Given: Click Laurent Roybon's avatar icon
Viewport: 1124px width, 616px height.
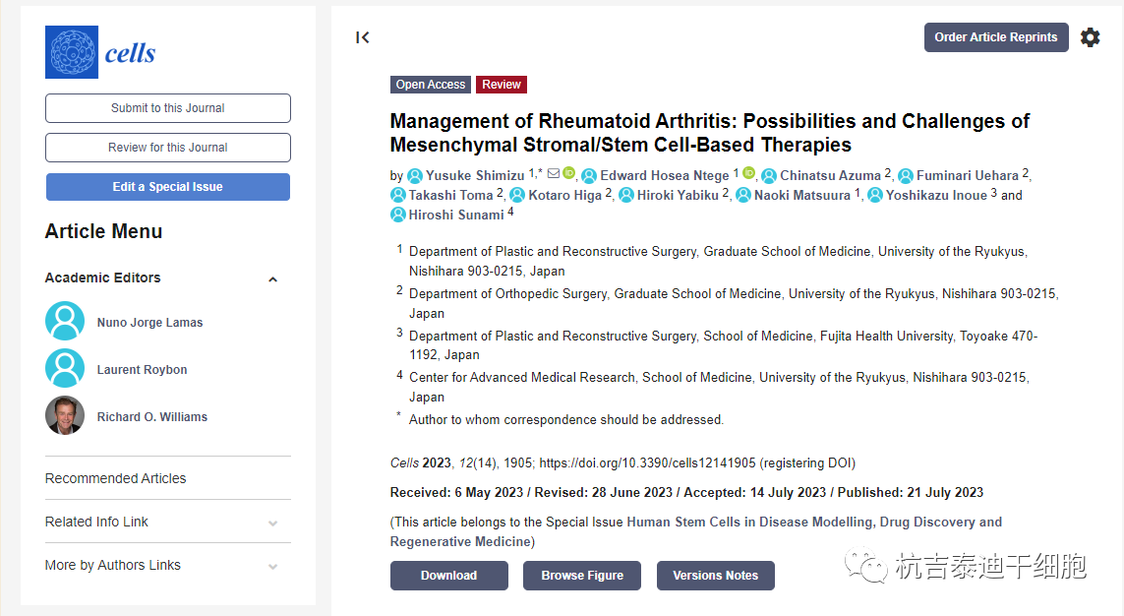Looking at the screenshot, I should click(65, 369).
